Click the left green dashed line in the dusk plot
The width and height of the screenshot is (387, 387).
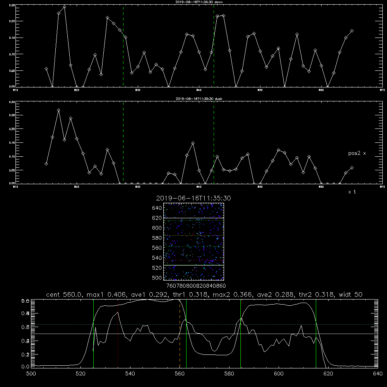(123, 142)
